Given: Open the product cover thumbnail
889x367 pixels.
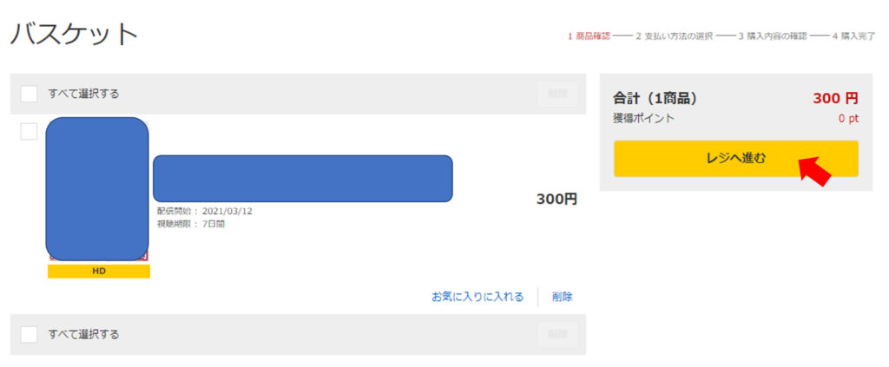Looking at the screenshot, I should point(97,188).
